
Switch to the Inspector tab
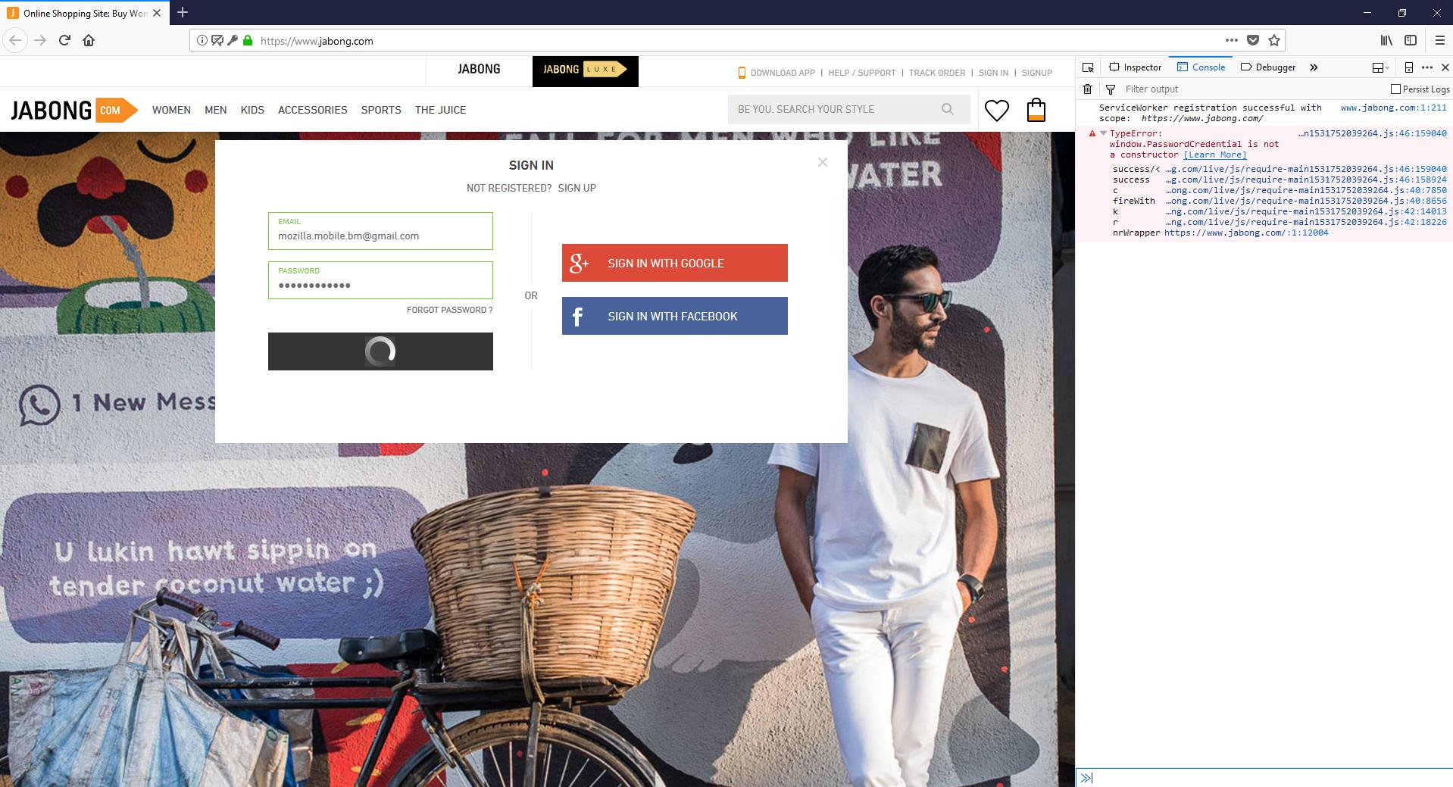(x=1135, y=67)
